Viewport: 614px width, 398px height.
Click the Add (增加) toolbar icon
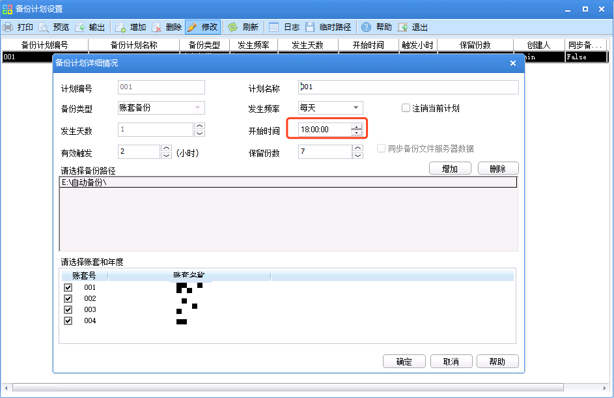pyautogui.click(x=120, y=27)
